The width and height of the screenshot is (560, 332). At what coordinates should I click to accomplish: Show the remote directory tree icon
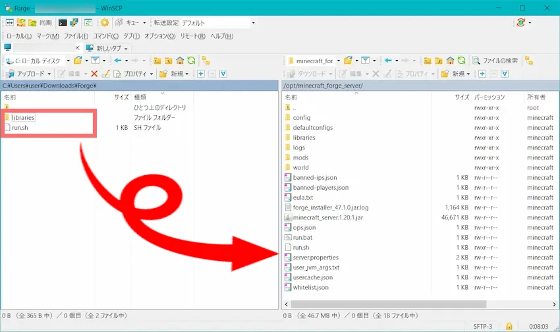529,61
